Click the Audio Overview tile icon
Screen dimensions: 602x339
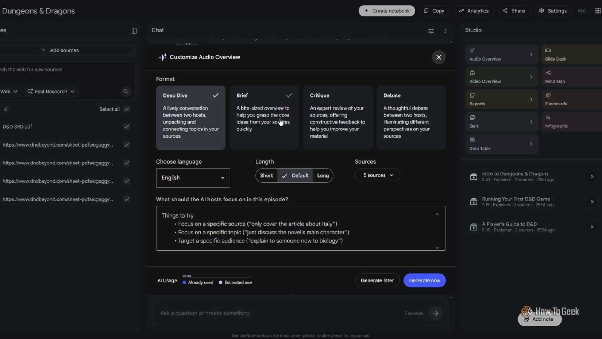tap(472, 50)
